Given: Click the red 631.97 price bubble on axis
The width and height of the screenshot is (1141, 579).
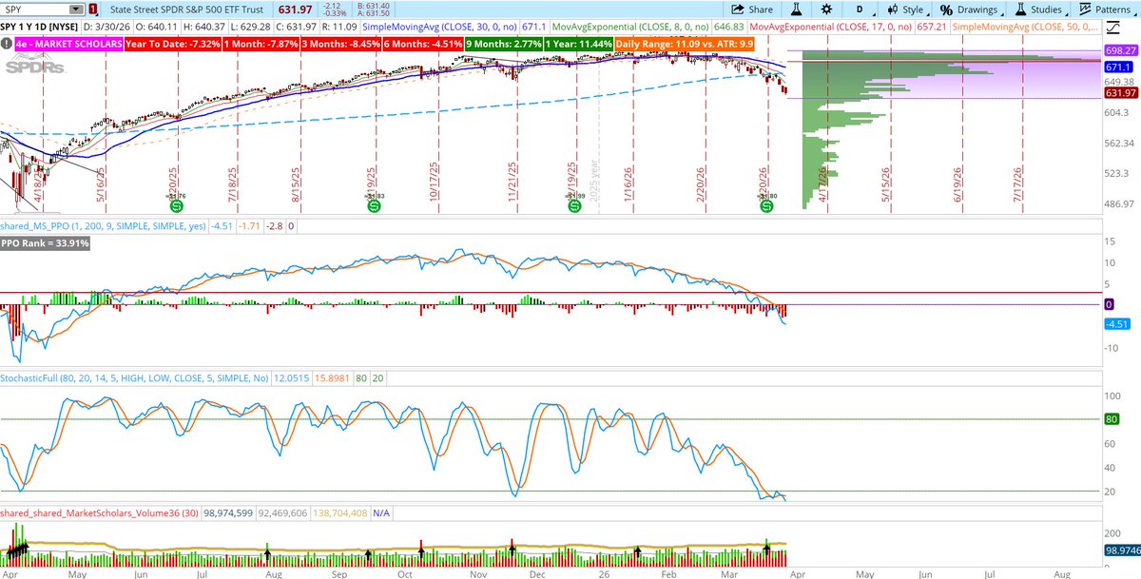Looking at the screenshot, I should [1122, 92].
